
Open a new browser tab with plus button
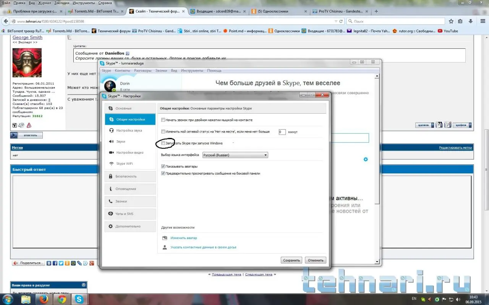click(376, 11)
